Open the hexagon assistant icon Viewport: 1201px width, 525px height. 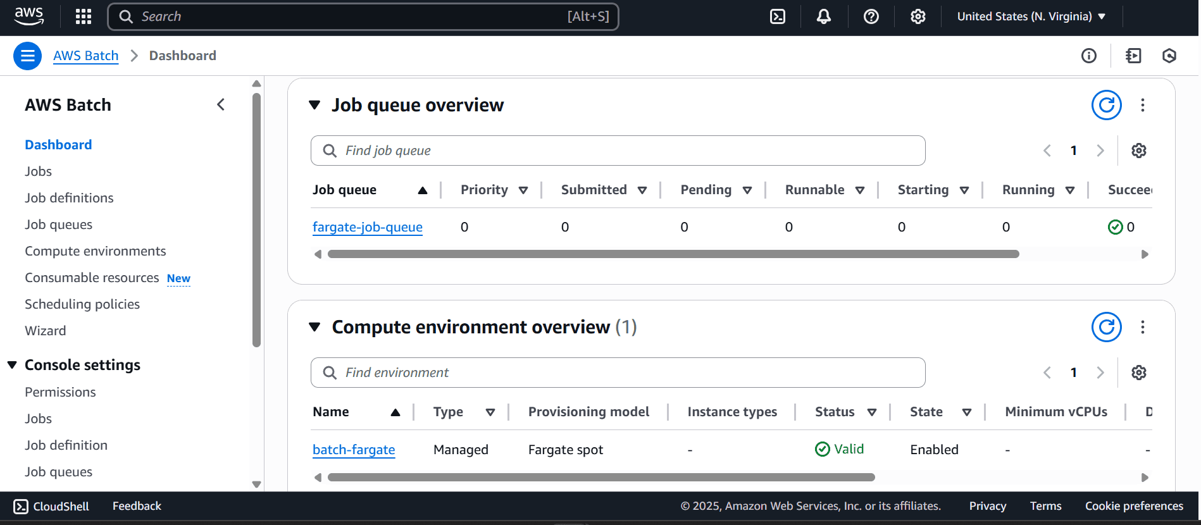[x=1169, y=56]
